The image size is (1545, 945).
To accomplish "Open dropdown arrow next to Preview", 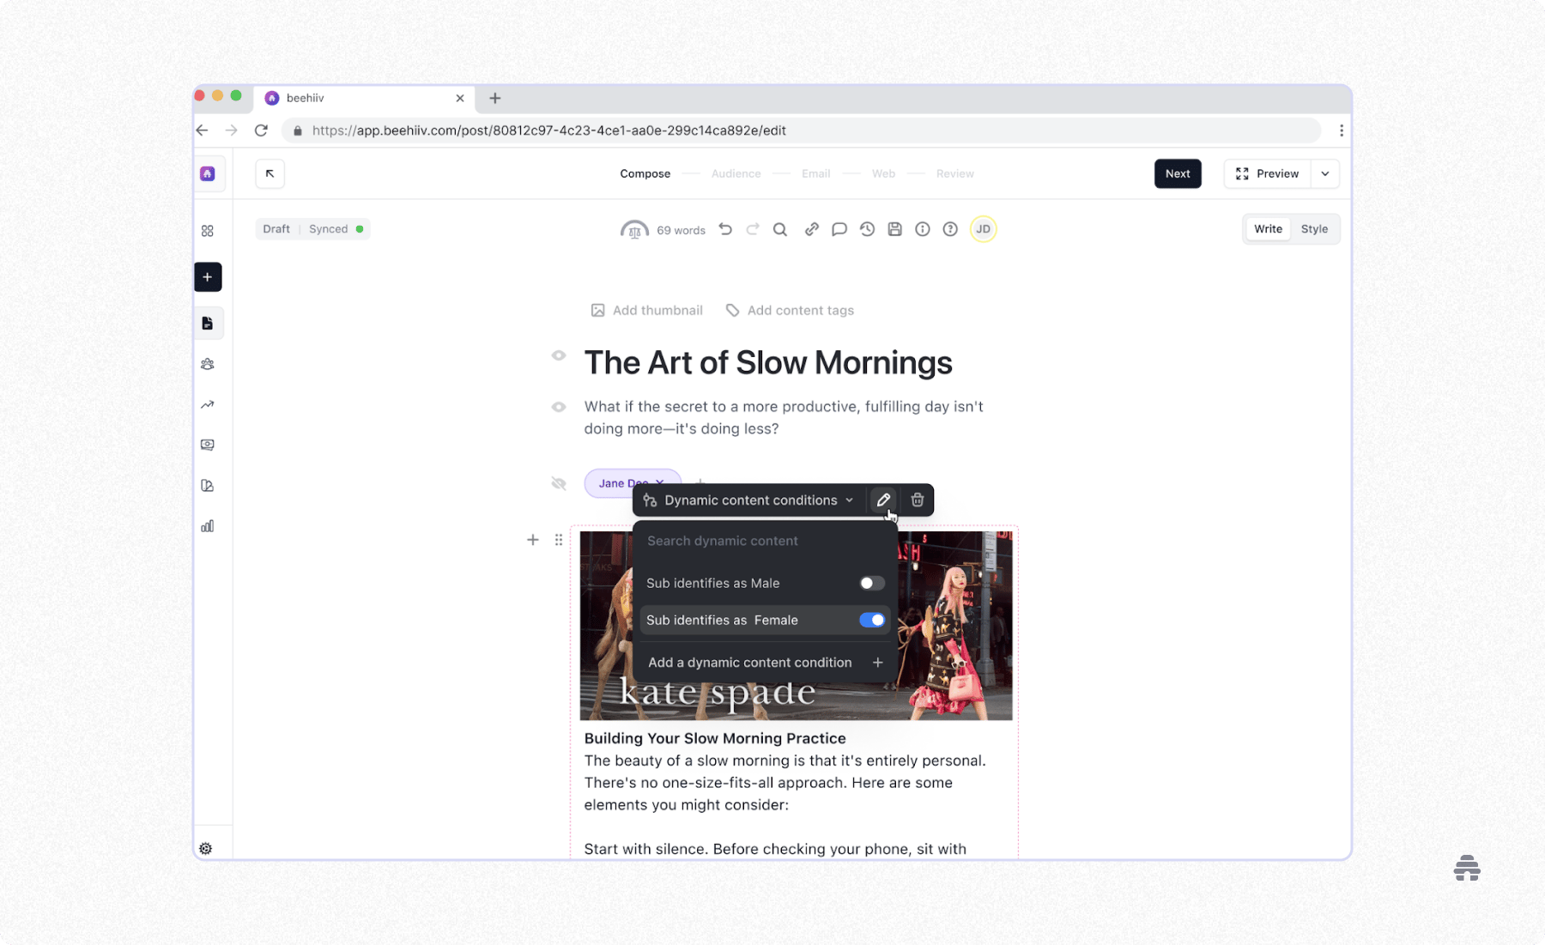I will pyautogui.click(x=1325, y=174).
